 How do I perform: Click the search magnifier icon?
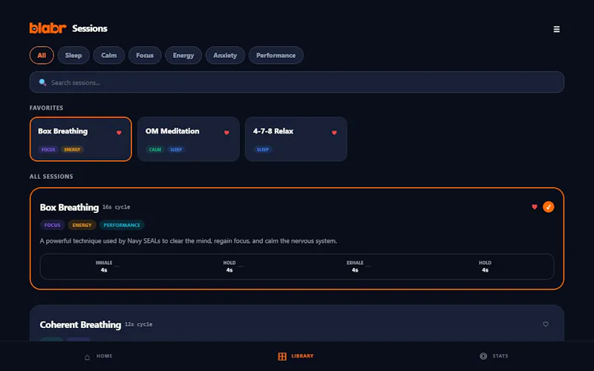pos(42,82)
